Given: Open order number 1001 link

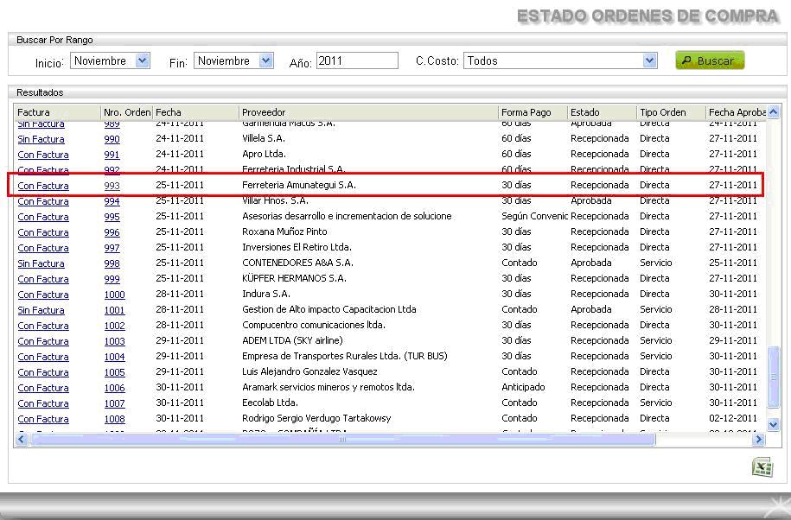Looking at the screenshot, I should [x=114, y=310].
